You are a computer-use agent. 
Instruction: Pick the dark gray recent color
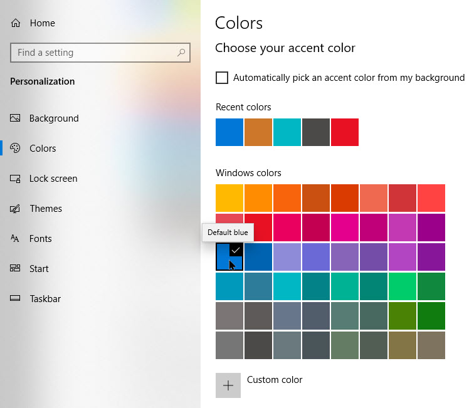(316, 132)
